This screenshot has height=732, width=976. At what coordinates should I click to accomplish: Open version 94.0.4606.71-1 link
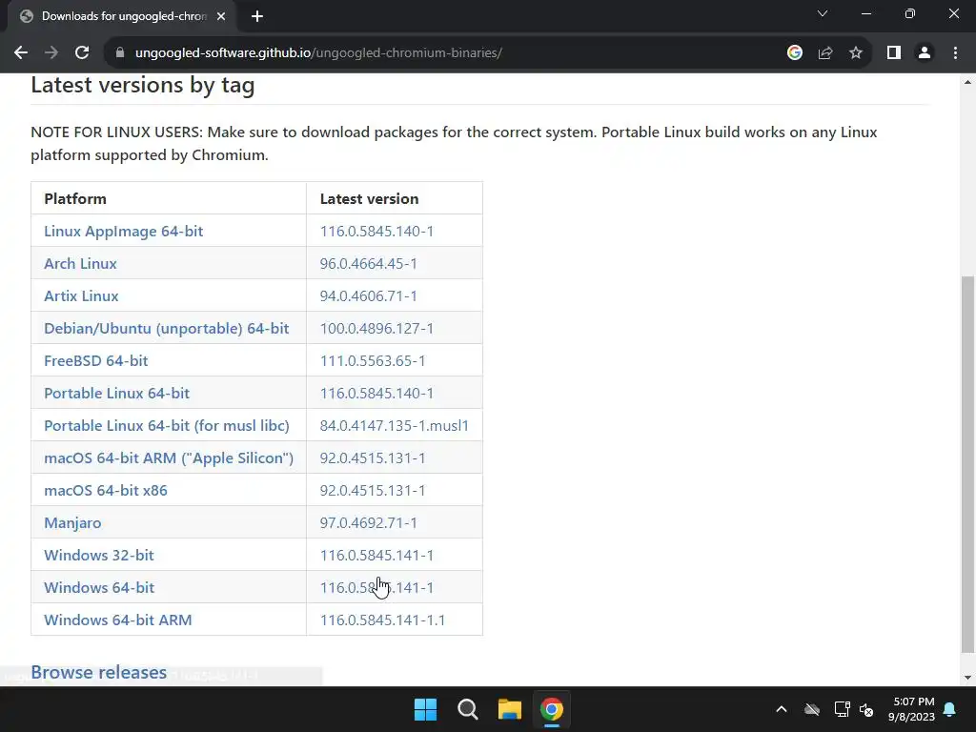[369, 295]
